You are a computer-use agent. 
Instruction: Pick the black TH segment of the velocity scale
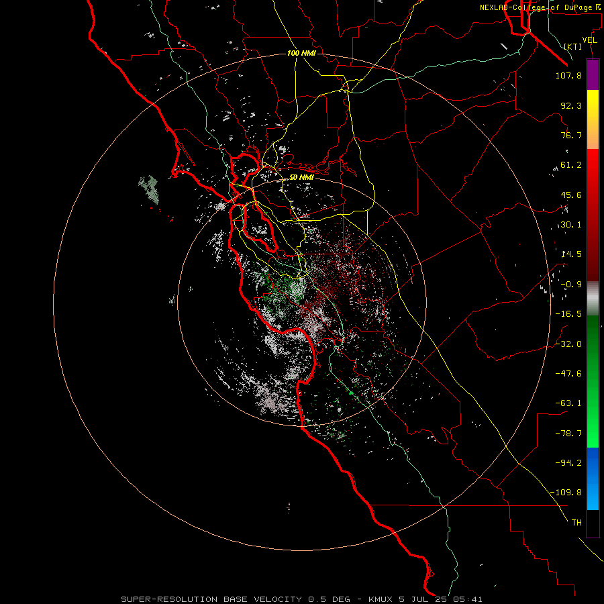pos(593,523)
